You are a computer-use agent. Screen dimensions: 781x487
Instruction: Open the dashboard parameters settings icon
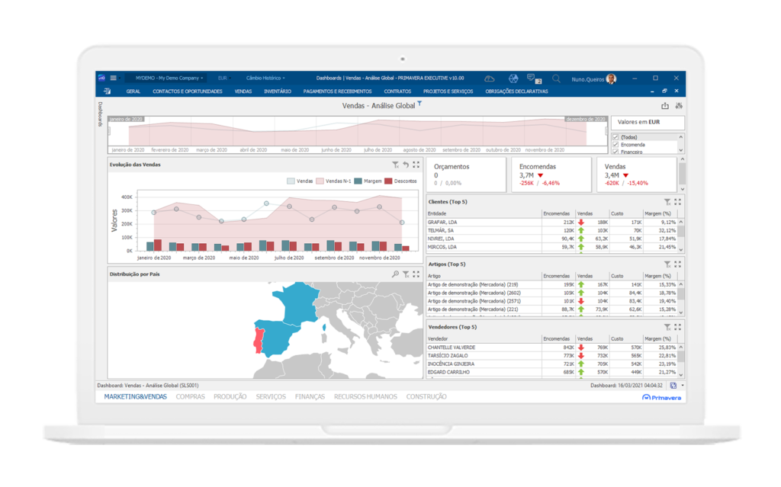678,106
